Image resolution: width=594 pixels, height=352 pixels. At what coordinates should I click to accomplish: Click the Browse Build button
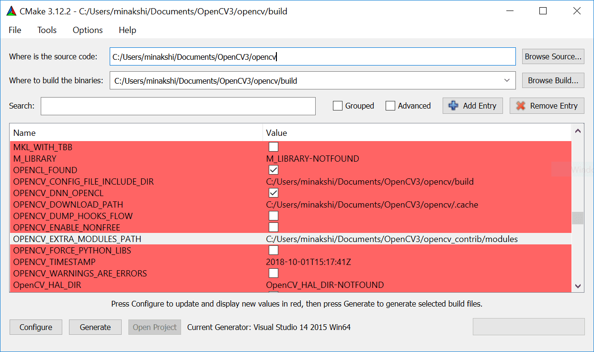click(553, 80)
